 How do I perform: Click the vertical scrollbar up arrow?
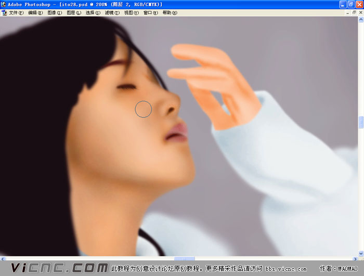tap(361, 20)
